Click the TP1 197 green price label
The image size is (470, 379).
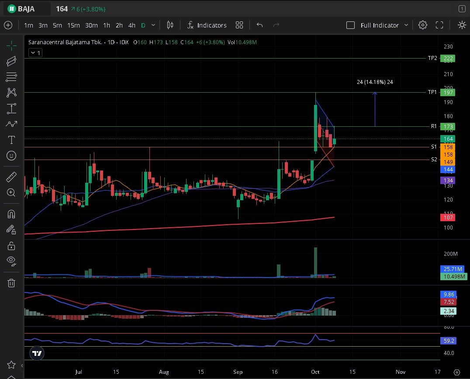[x=448, y=92]
